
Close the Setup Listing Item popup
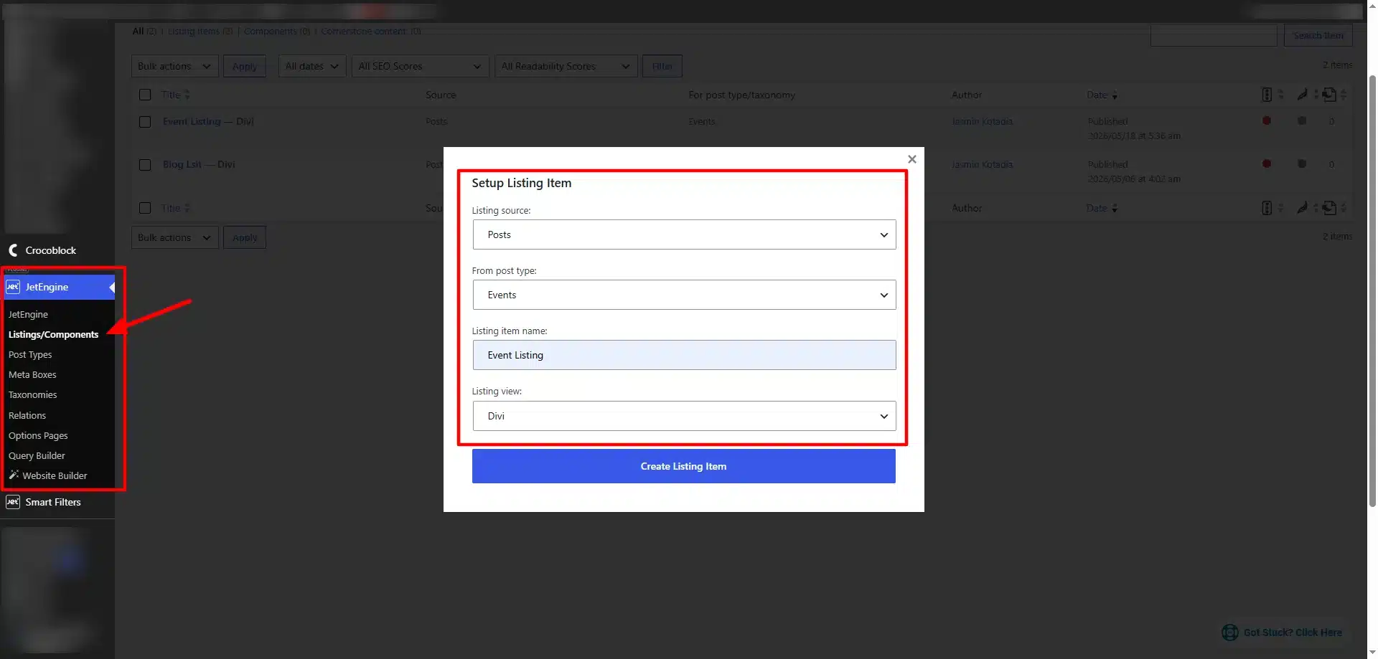pyautogui.click(x=911, y=159)
